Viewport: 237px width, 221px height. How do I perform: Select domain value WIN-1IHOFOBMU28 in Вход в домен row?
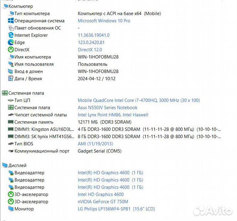point(98,72)
